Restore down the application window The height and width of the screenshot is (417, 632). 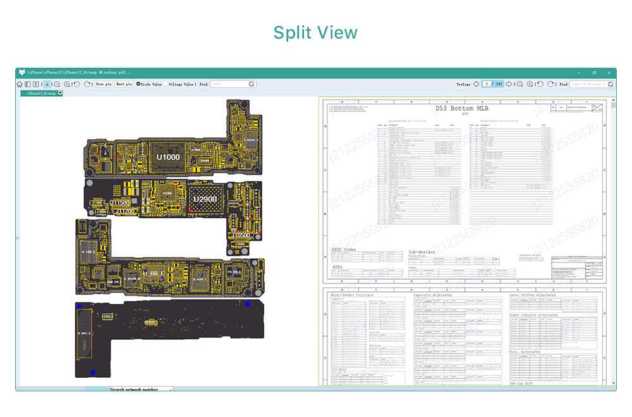594,73
